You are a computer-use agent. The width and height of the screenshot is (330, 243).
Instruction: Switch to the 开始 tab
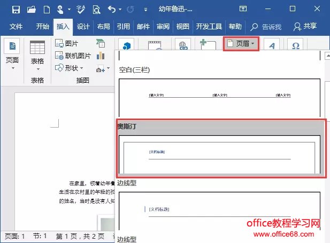[x=42, y=27]
